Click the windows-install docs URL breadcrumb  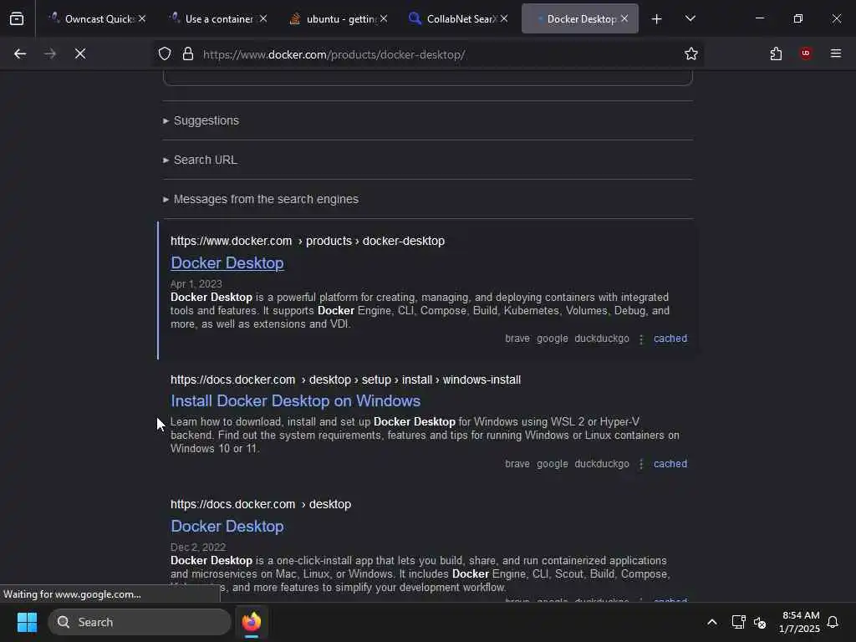pyautogui.click(x=345, y=380)
